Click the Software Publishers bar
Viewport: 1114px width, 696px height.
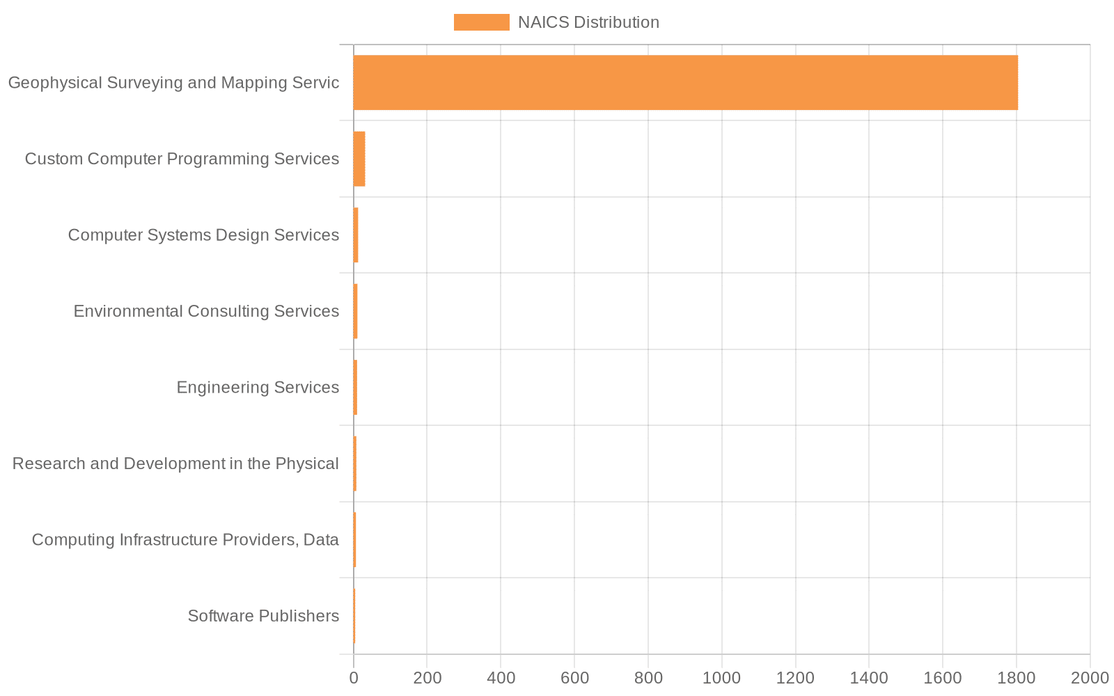(354, 615)
